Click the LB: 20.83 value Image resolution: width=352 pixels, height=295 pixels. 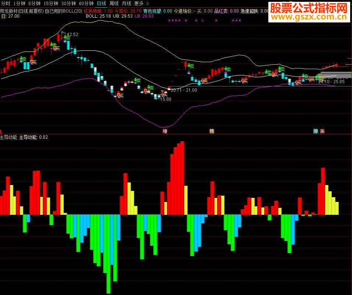point(144,16)
